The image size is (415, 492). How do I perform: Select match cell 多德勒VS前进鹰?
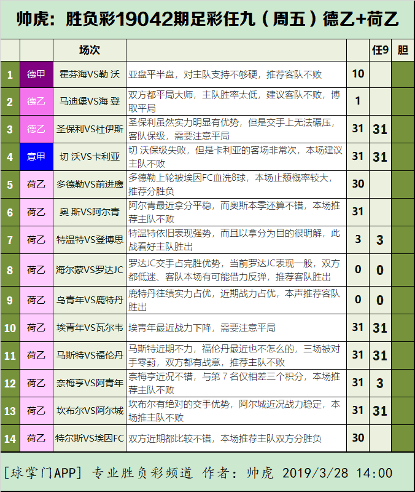tap(90, 184)
